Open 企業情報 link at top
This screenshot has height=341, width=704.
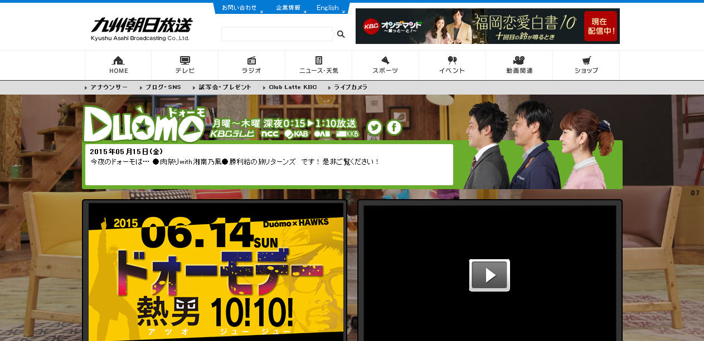point(288,8)
